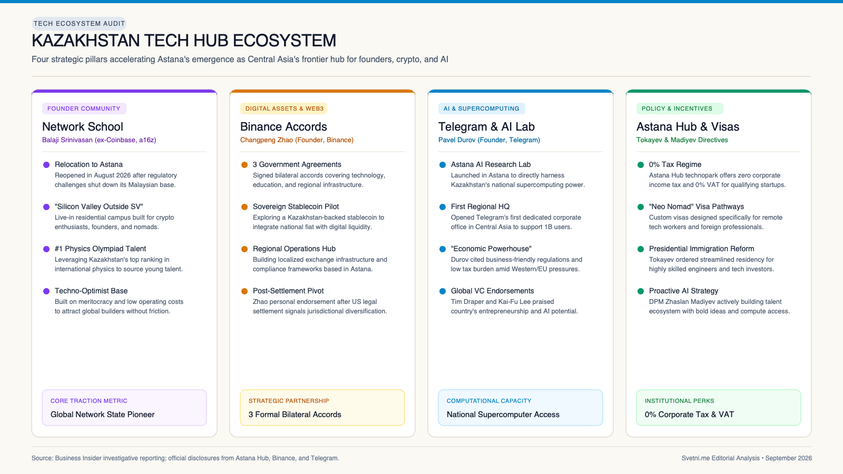The height and width of the screenshot is (474, 843).
Task: Click the description "Leveraging Kazakhstan's top ranking"
Action: tap(119, 264)
